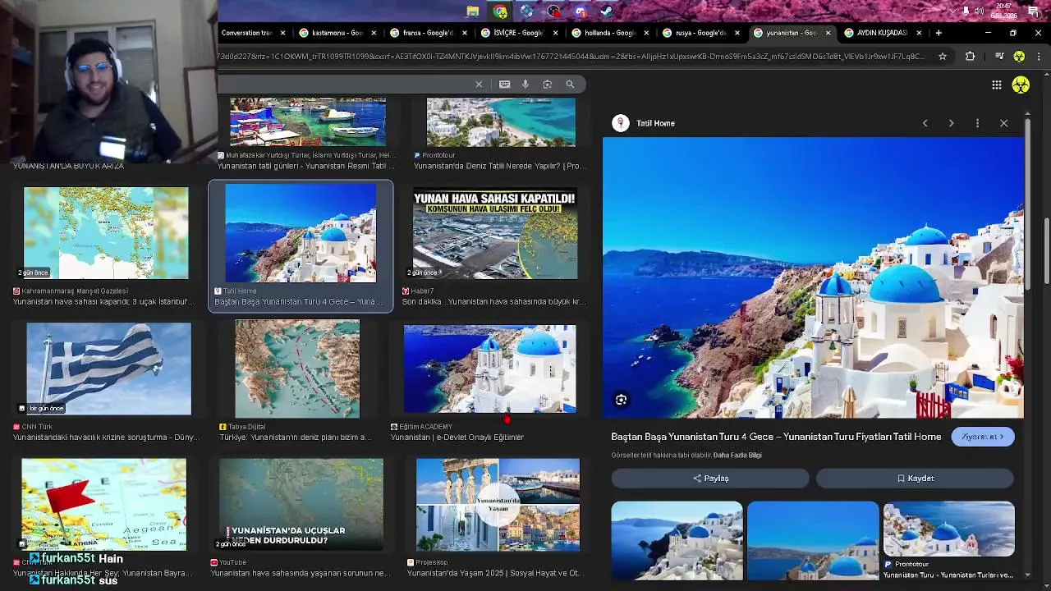Open the e-Devlet ACADEMY Santorini thumbnail
Image resolution: width=1051 pixels, height=591 pixels.
click(490, 369)
